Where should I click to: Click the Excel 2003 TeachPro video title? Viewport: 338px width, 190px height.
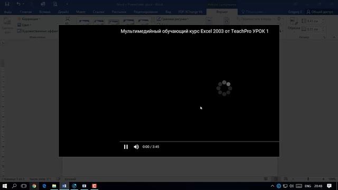(194, 31)
